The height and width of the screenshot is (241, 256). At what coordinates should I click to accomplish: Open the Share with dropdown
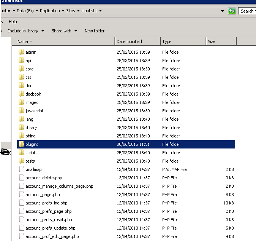pyautogui.click(x=76, y=31)
